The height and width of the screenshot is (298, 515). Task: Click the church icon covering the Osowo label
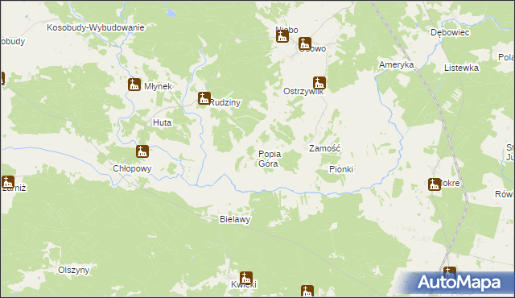pyautogui.click(x=305, y=43)
